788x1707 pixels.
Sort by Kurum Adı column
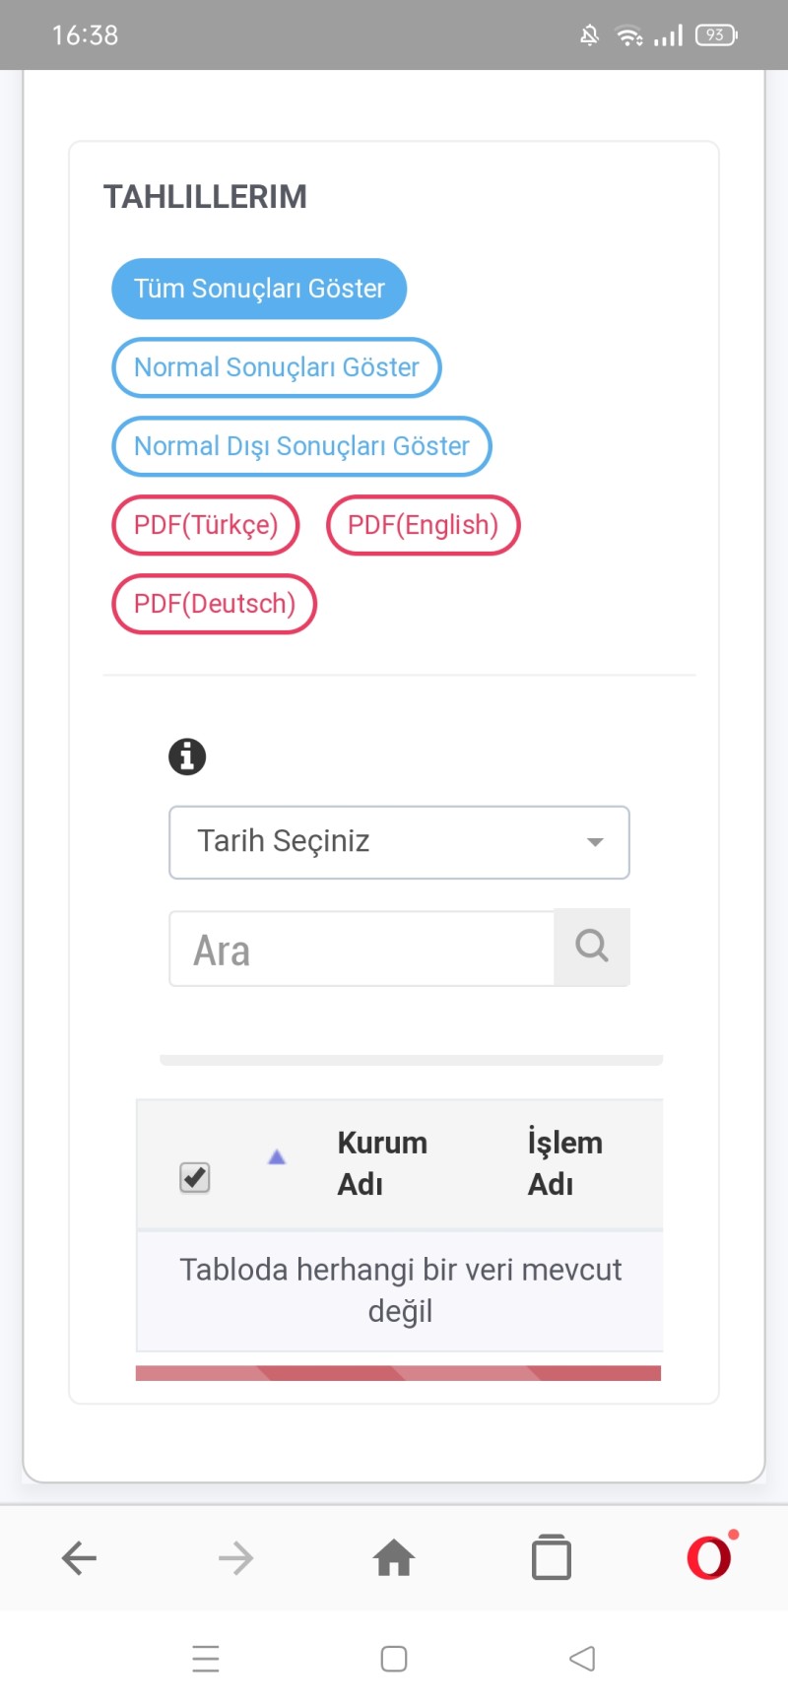pos(382,1163)
